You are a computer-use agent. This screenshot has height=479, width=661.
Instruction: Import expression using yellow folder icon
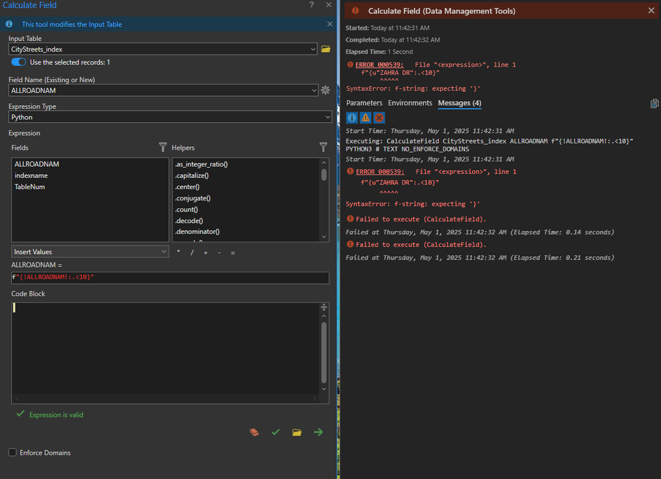tap(297, 432)
